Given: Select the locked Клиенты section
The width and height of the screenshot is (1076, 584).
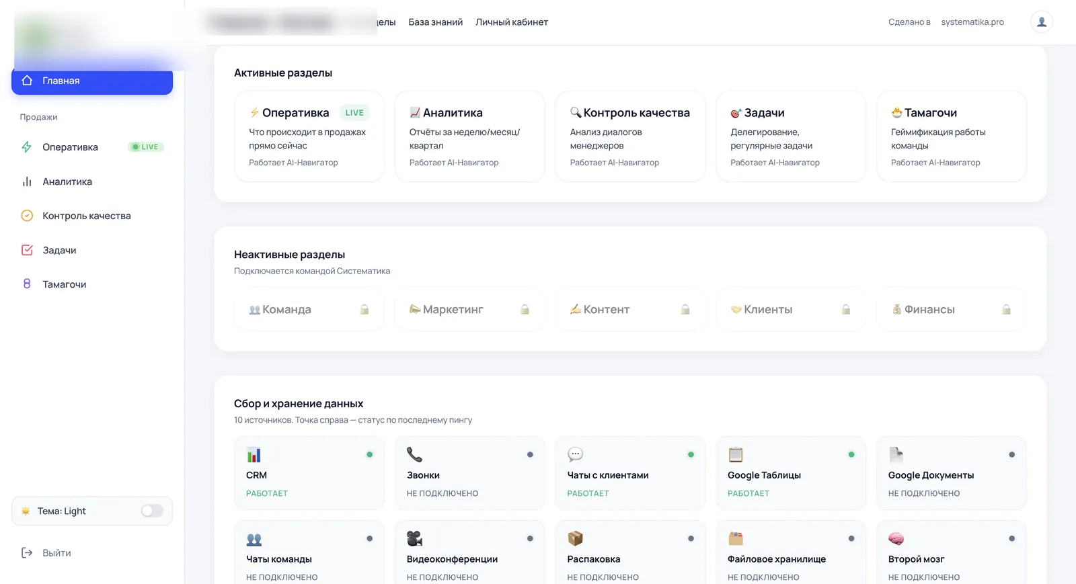Looking at the screenshot, I should (x=791, y=310).
